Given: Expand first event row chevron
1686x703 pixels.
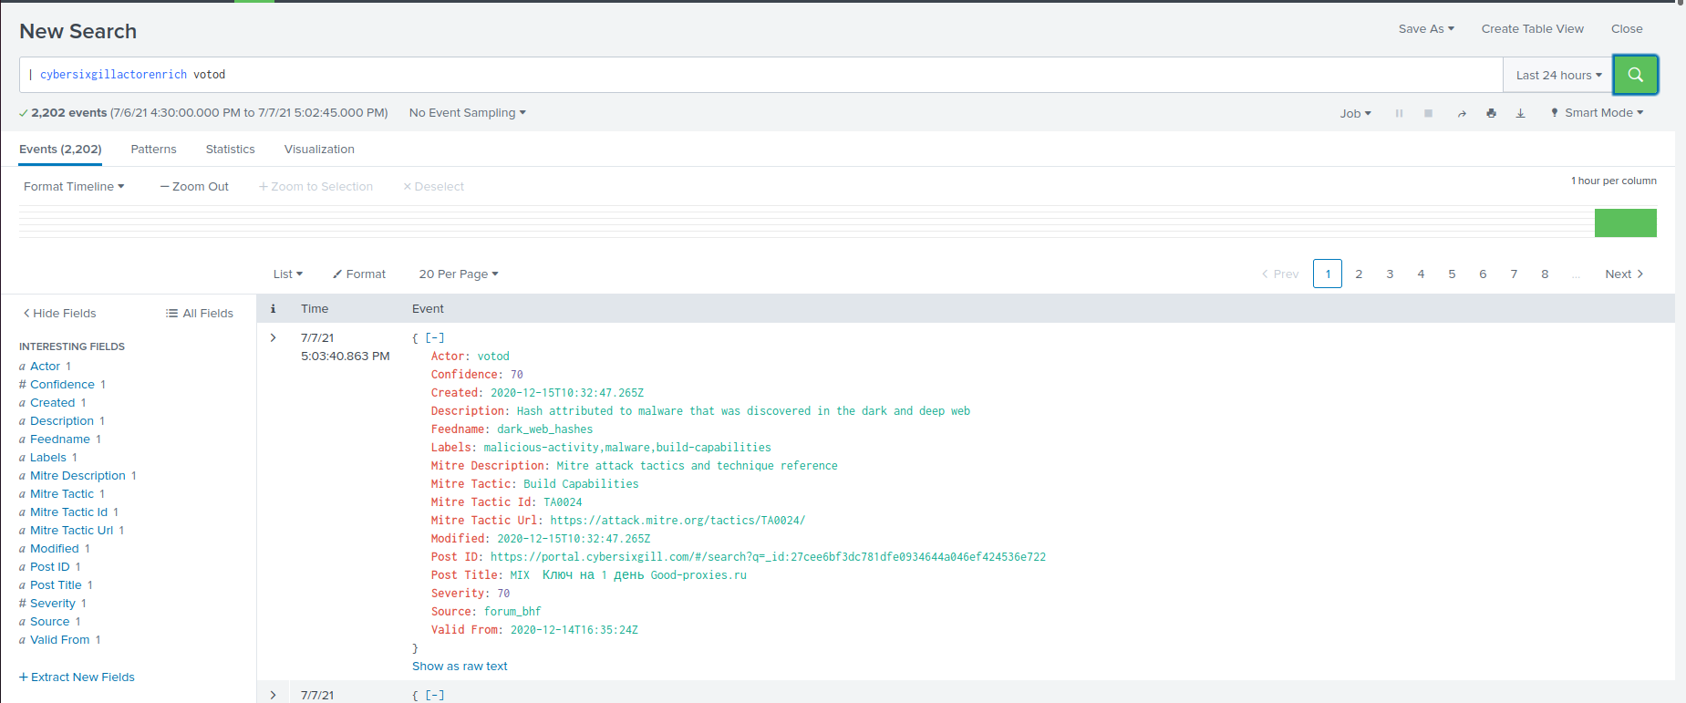Looking at the screenshot, I should (x=273, y=337).
